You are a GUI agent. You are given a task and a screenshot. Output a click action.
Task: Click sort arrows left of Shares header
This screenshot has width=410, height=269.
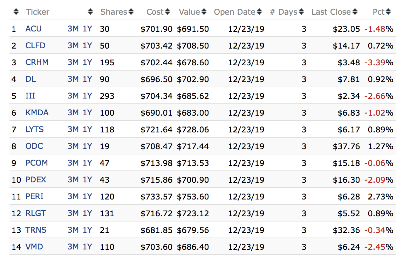pyautogui.click(x=90, y=12)
